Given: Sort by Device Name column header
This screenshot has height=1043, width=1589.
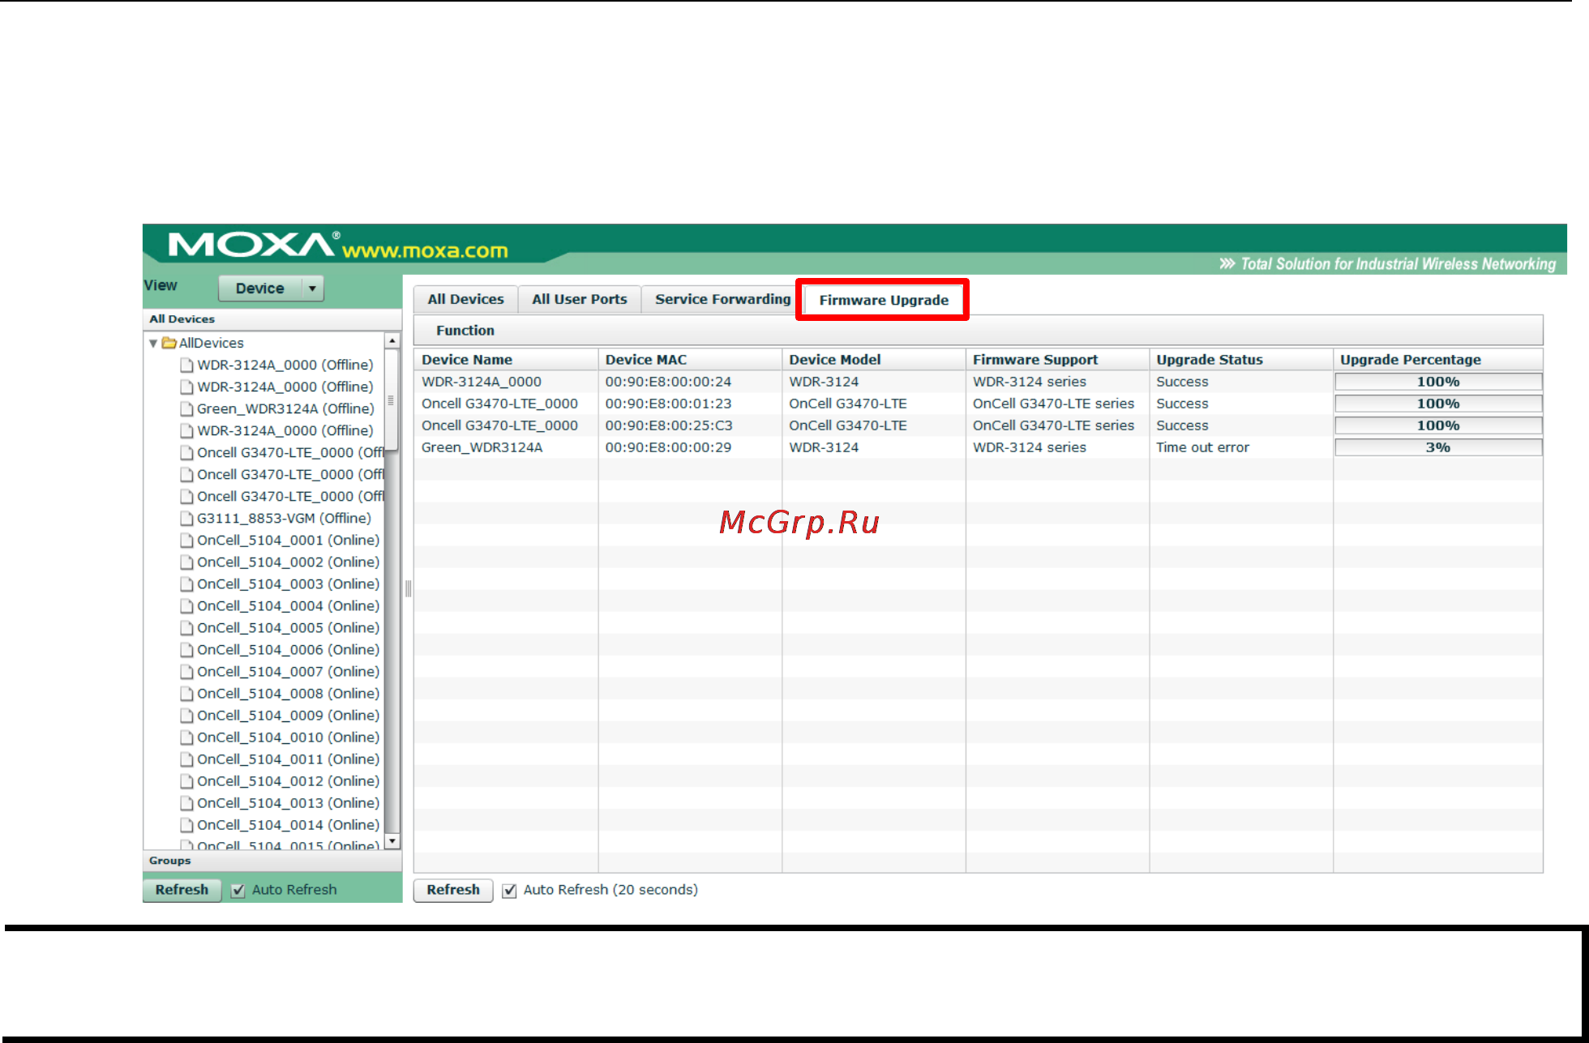Looking at the screenshot, I should point(506,360).
